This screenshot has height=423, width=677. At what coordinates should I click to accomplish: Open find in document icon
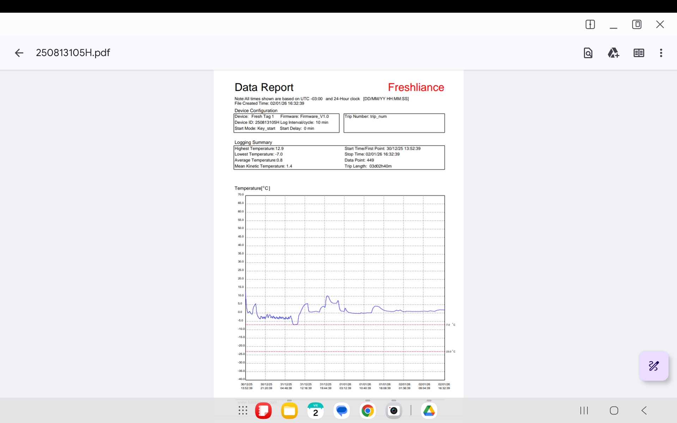tap(588, 53)
